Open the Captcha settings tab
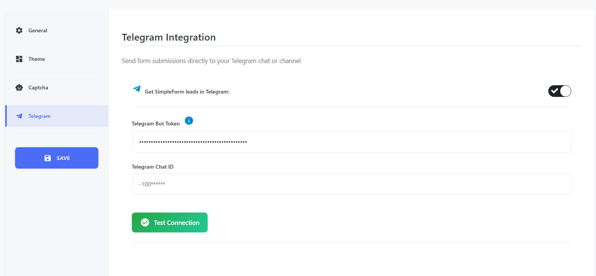This screenshot has height=276, width=596. (x=57, y=87)
